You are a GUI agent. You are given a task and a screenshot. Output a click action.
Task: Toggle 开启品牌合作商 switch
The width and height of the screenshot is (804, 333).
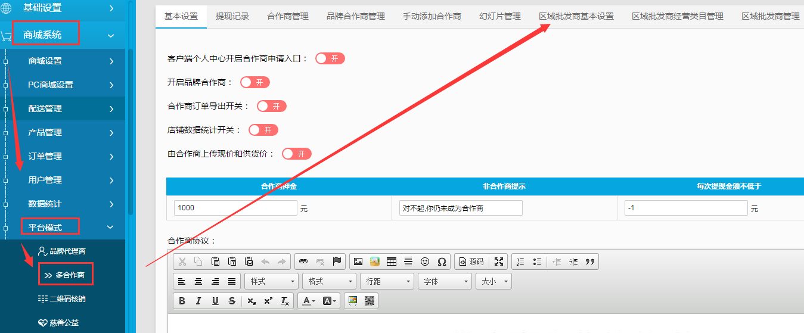255,82
